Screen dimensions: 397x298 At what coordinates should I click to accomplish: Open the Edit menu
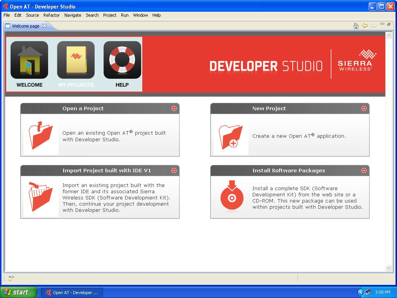18,15
